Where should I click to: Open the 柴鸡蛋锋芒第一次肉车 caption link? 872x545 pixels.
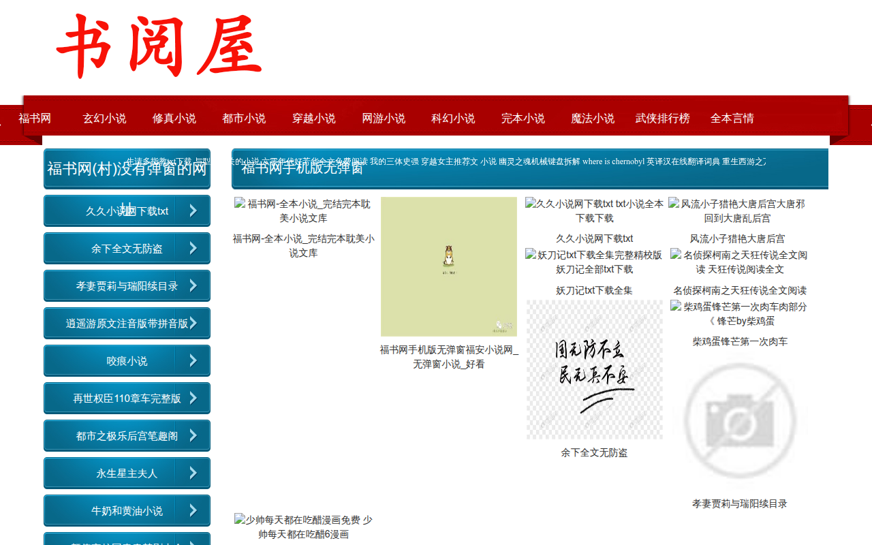tap(740, 341)
